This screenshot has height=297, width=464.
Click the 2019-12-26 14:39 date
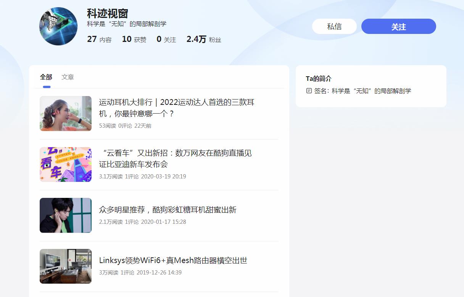click(x=159, y=273)
